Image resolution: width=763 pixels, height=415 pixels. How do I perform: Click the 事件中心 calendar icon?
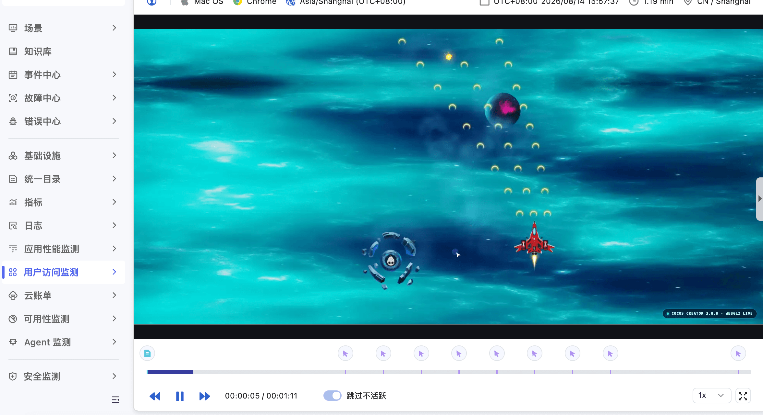pyautogui.click(x=13, y=75)
